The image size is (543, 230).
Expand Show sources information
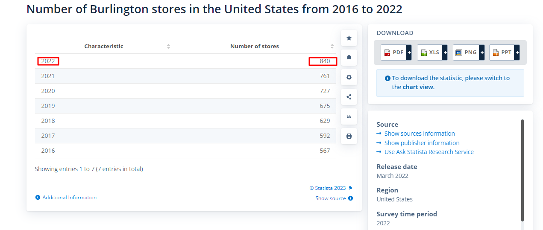(x=419, y=134)
